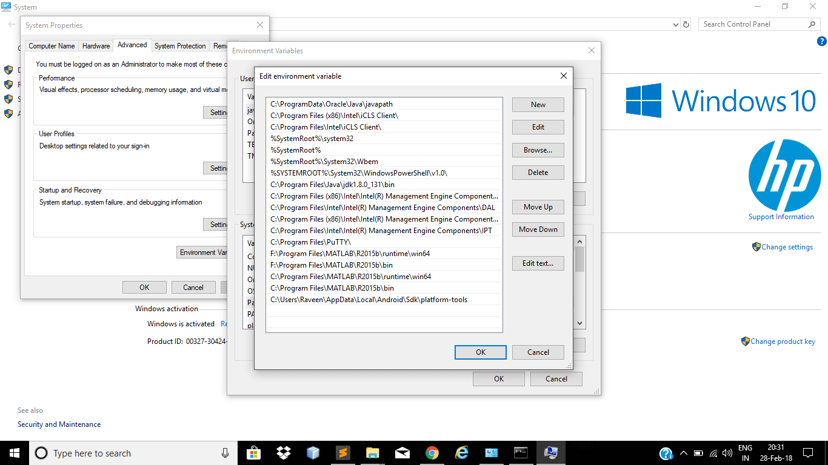Click Cancel in System Properties window
The image size is (828, 465).
click(x=193, y=288)
